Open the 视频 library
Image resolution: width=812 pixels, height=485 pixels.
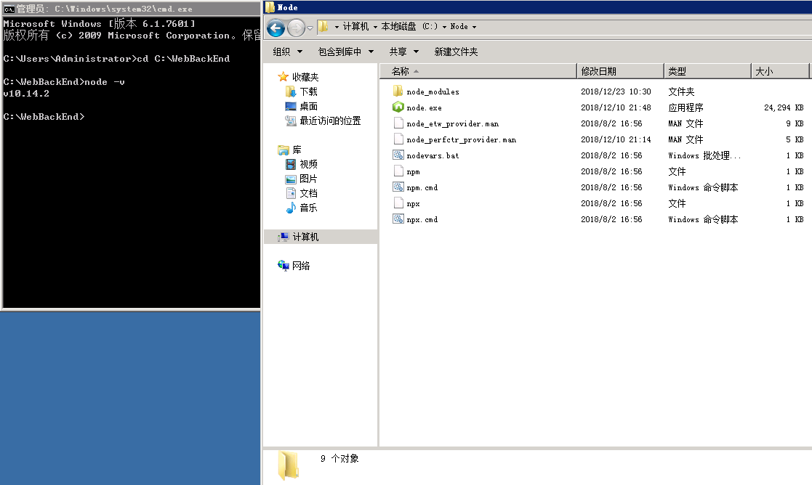point(309,164)
